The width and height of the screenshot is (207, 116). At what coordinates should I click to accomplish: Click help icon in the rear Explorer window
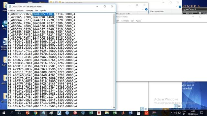(x=180, y=7)
